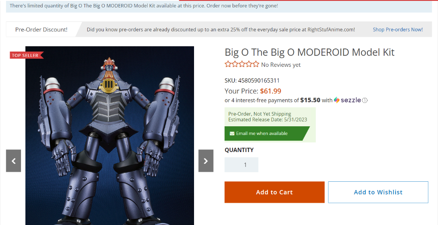Add the item to Wishlist
This screenshot has height=225, width=438.
(378, 192)
